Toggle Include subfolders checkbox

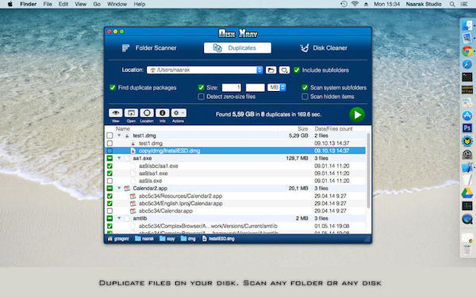[297, 70]
